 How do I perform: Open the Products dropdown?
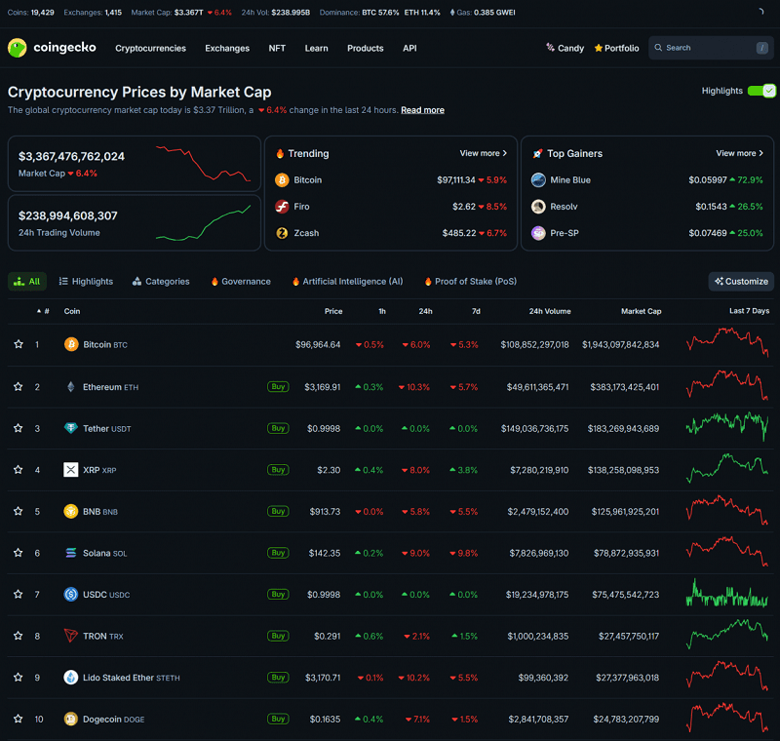click(x=365, y=48)
